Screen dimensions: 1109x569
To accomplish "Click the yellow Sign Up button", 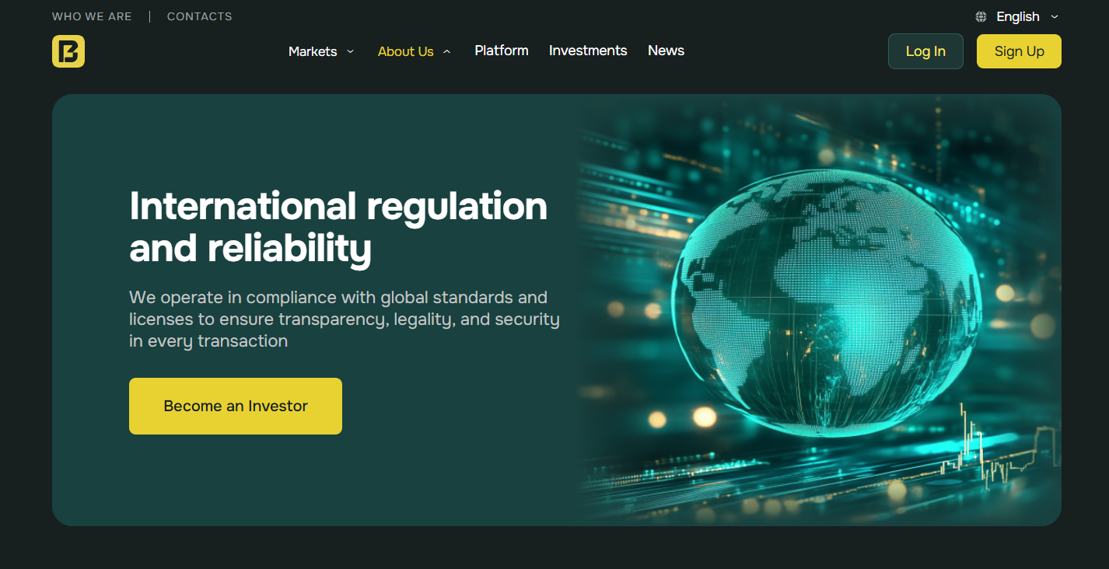I will pos(1019,51).
